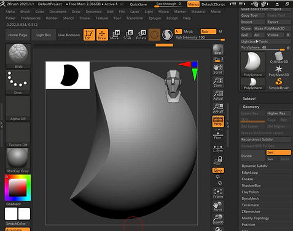Image resolution: width=293 pixels, height=231 pixels.
Task: Open the Zplugin menu
Action: pyautogui.click(x=155, y=18)
